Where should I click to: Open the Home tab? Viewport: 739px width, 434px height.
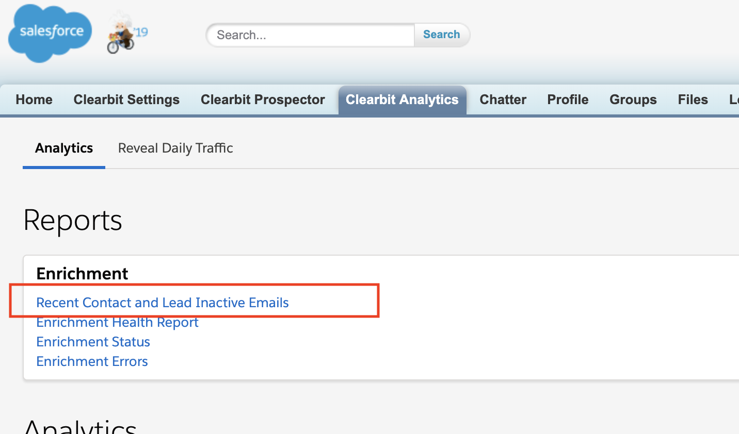[34, 99]
